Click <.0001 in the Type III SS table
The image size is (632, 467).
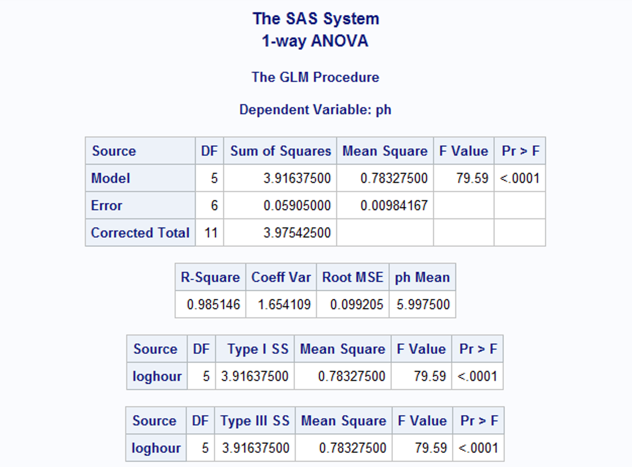[x=479, y=448]
